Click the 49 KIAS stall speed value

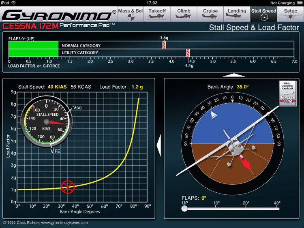pos(57,87)
